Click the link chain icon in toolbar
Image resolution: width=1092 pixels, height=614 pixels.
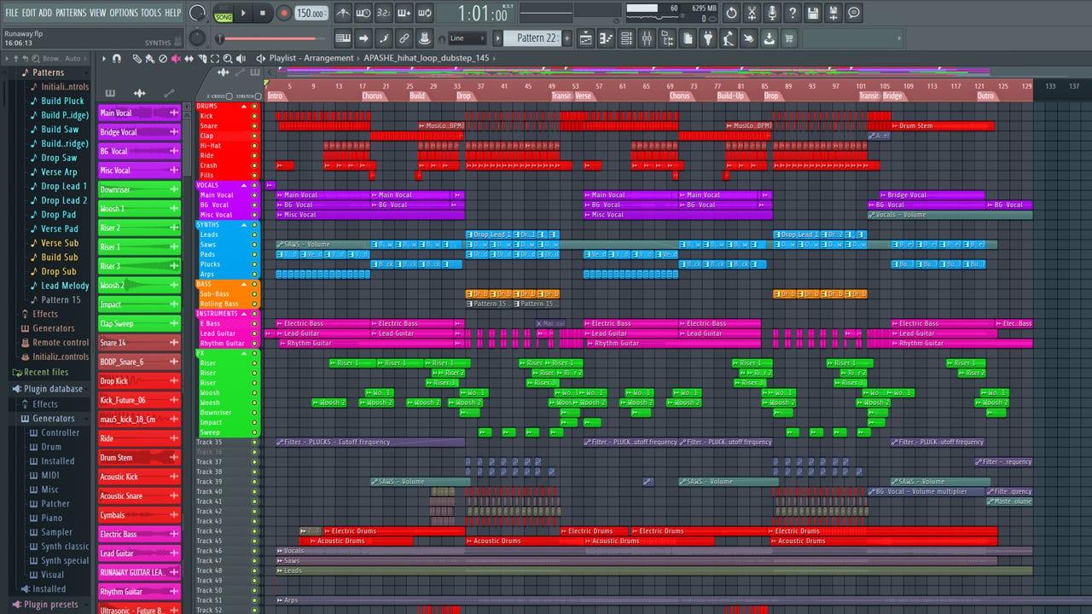coord(404,38)
